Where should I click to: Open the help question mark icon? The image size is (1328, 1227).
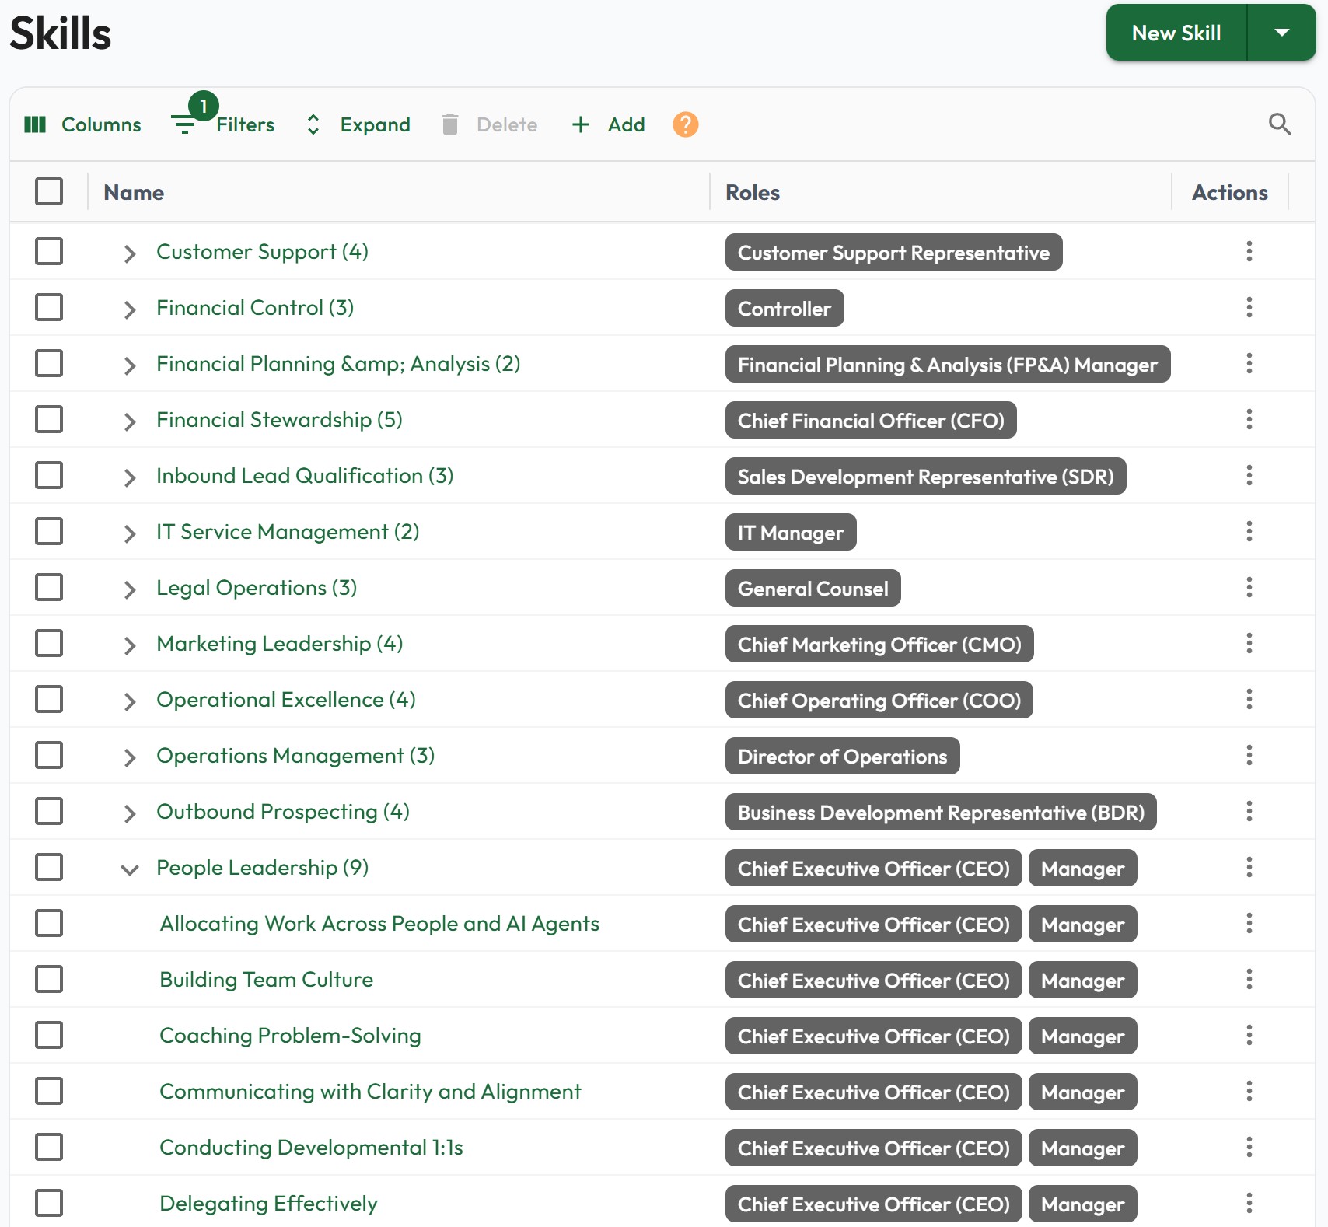point(684,124)
